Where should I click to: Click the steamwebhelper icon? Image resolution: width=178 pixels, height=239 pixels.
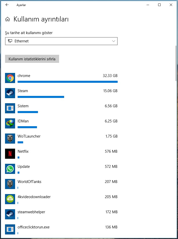click(x=10, y=215)
